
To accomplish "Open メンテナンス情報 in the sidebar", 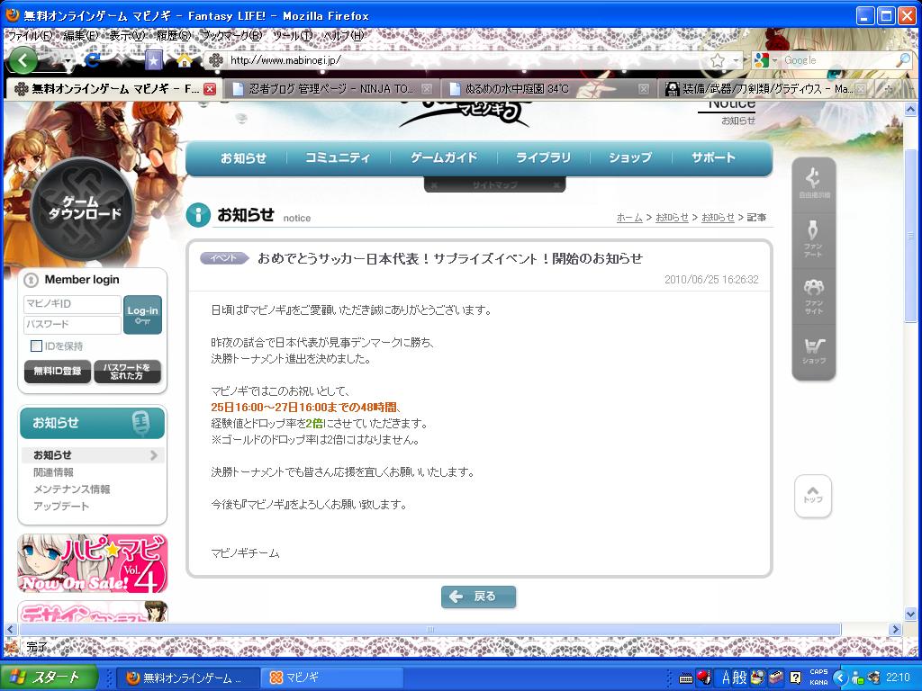I will coord(72,489).
